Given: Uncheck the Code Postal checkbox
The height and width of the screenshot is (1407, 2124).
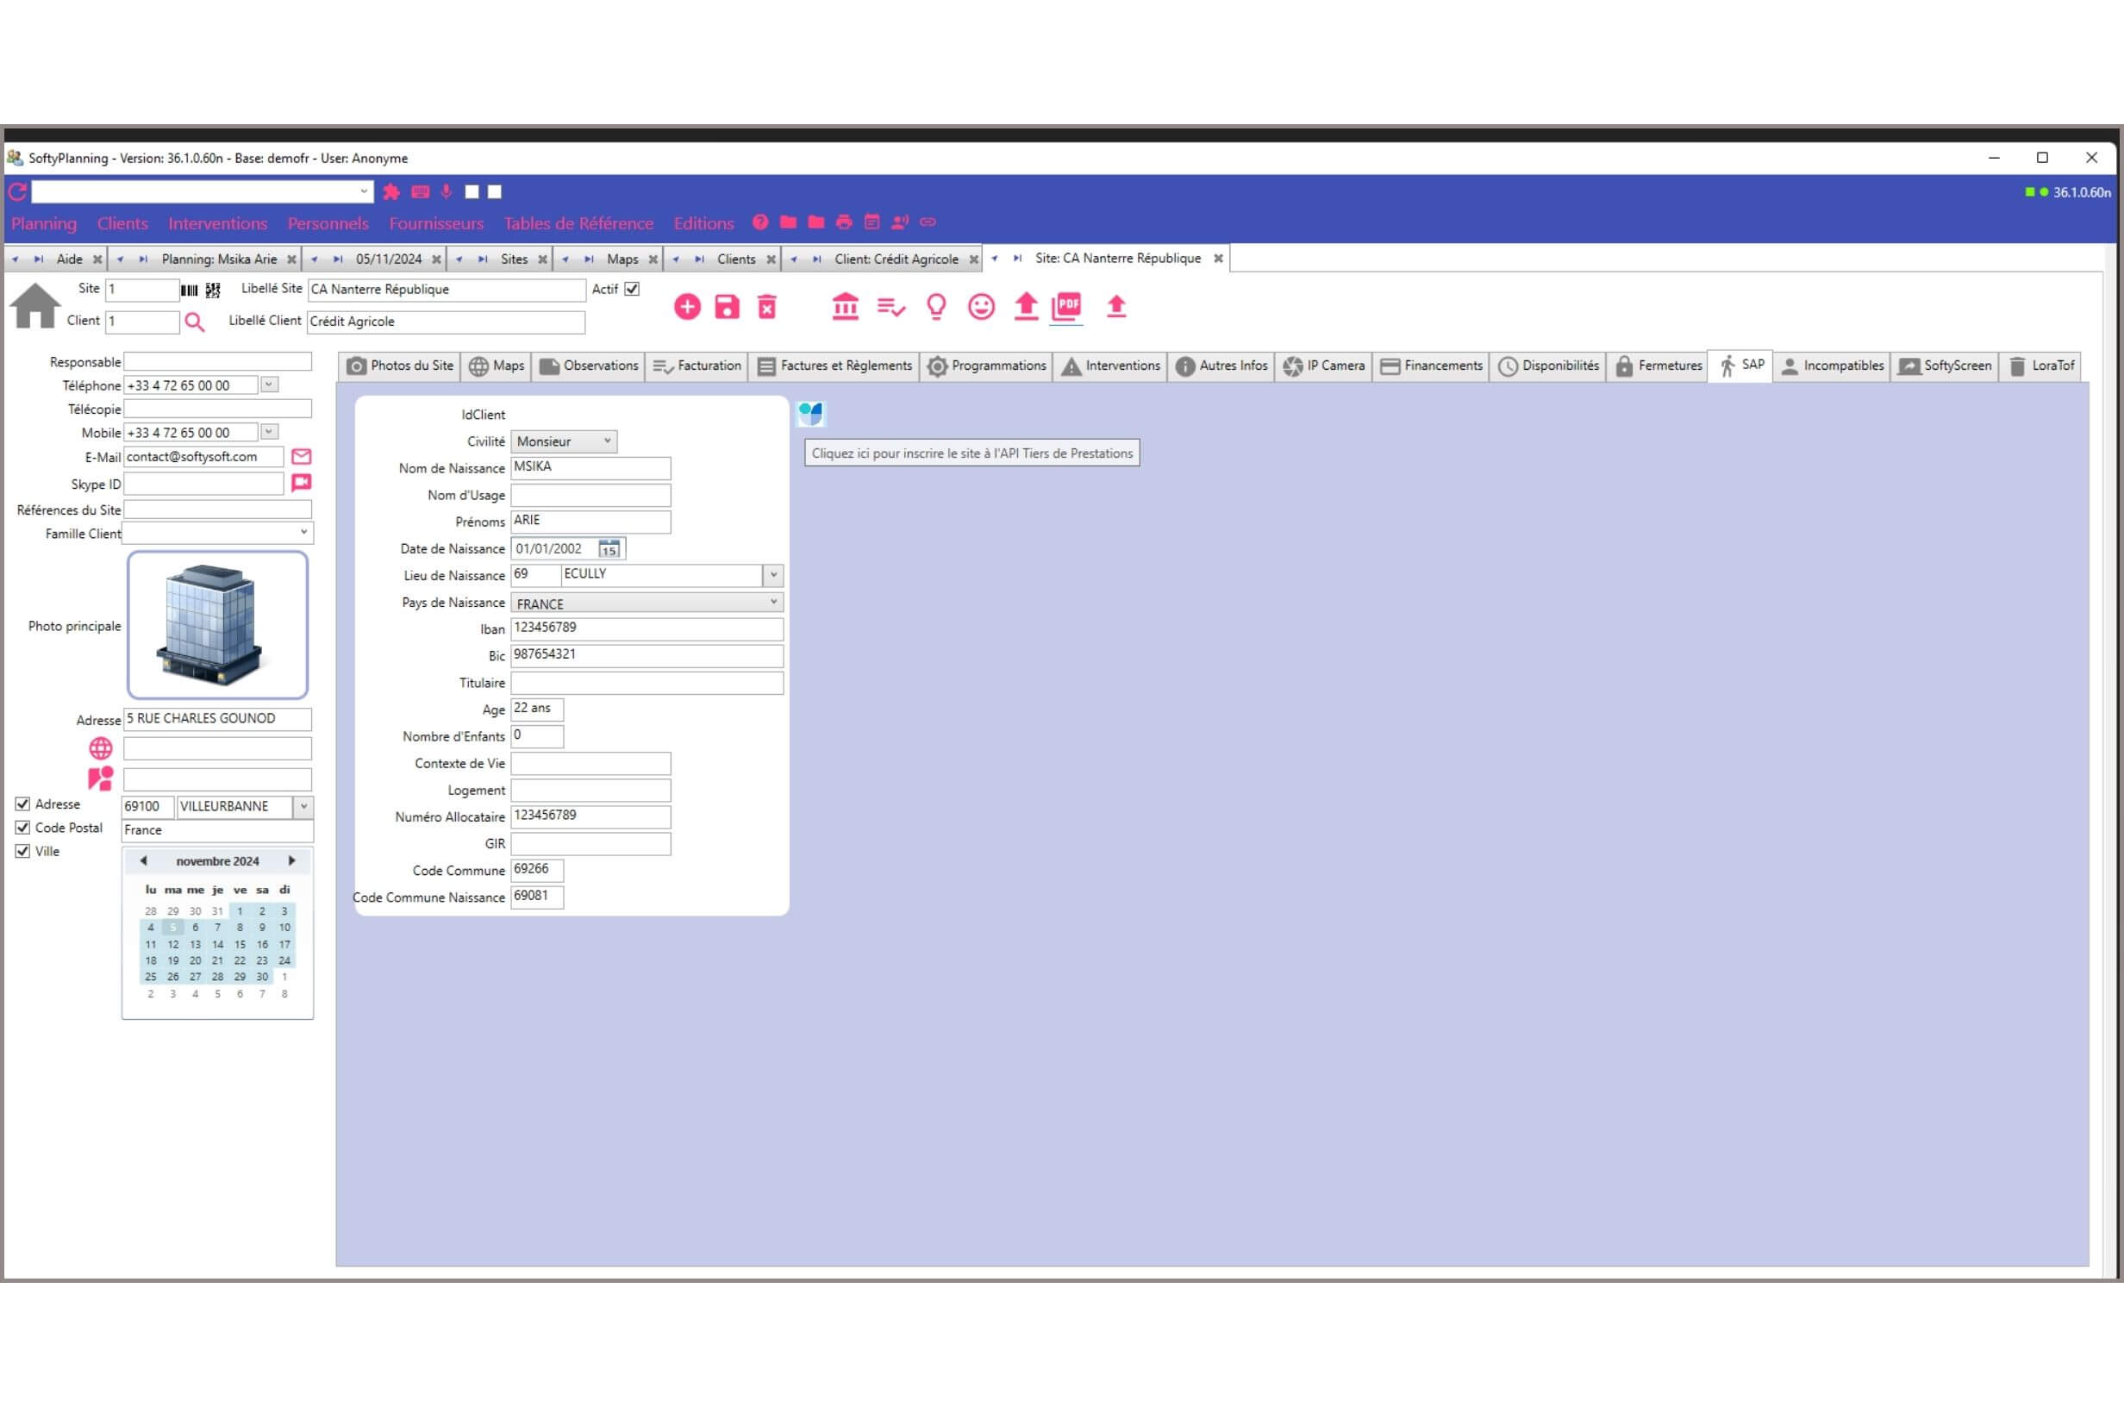Looking at the screenshot, I should [x=22, y=828].
